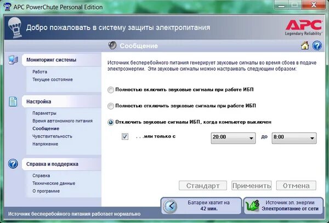Image resolution: width=329 pixels, height=223 pixels.
Task: Go to Работа page
Action: 39,72
